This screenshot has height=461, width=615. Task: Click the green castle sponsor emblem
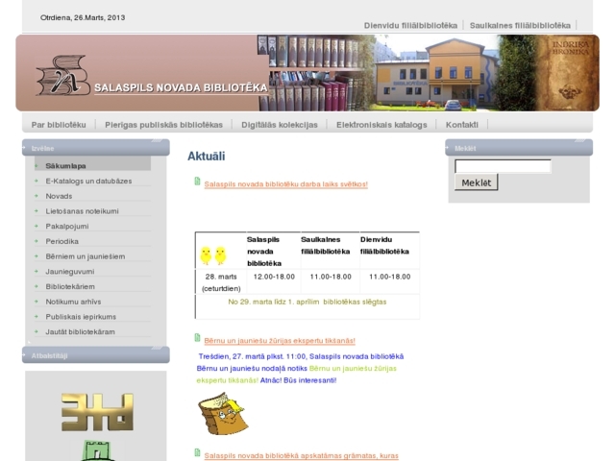[97, 450]
